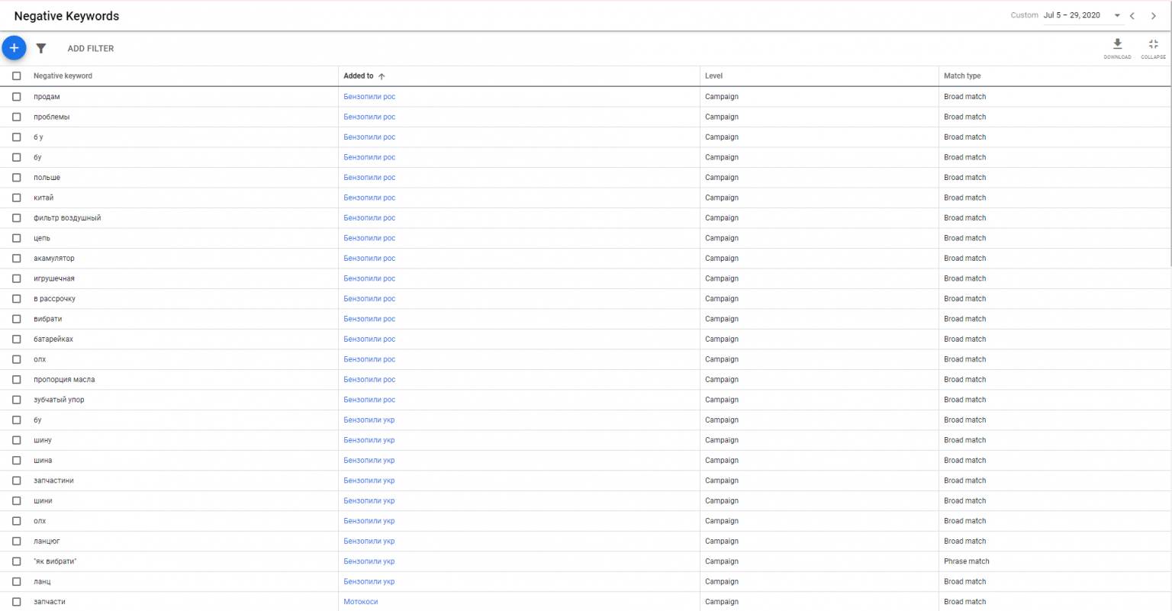Check the box for '"як вибрати"'

tap(17, 561)
